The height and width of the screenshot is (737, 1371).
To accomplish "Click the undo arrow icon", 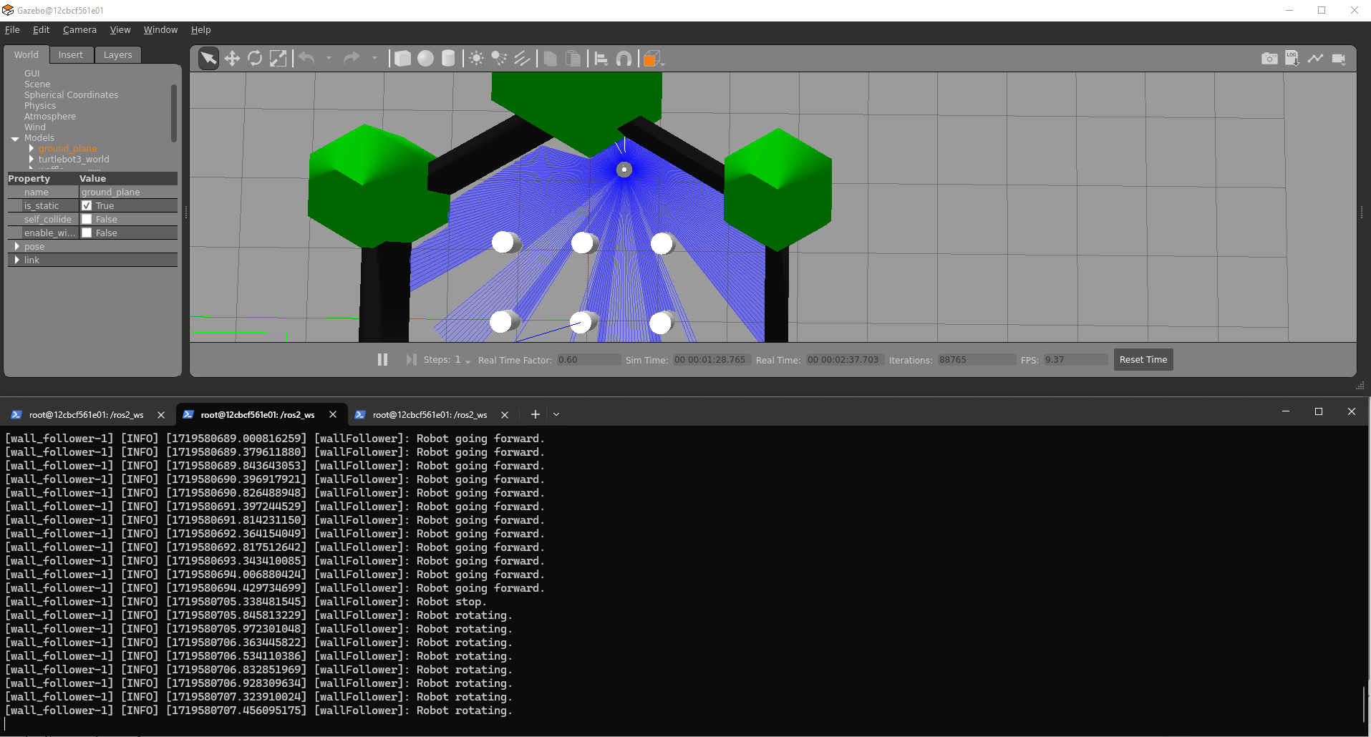I will click(306, 59).
